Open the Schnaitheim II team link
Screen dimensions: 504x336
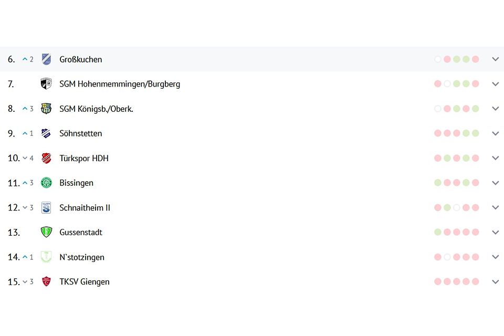[85, 207]
